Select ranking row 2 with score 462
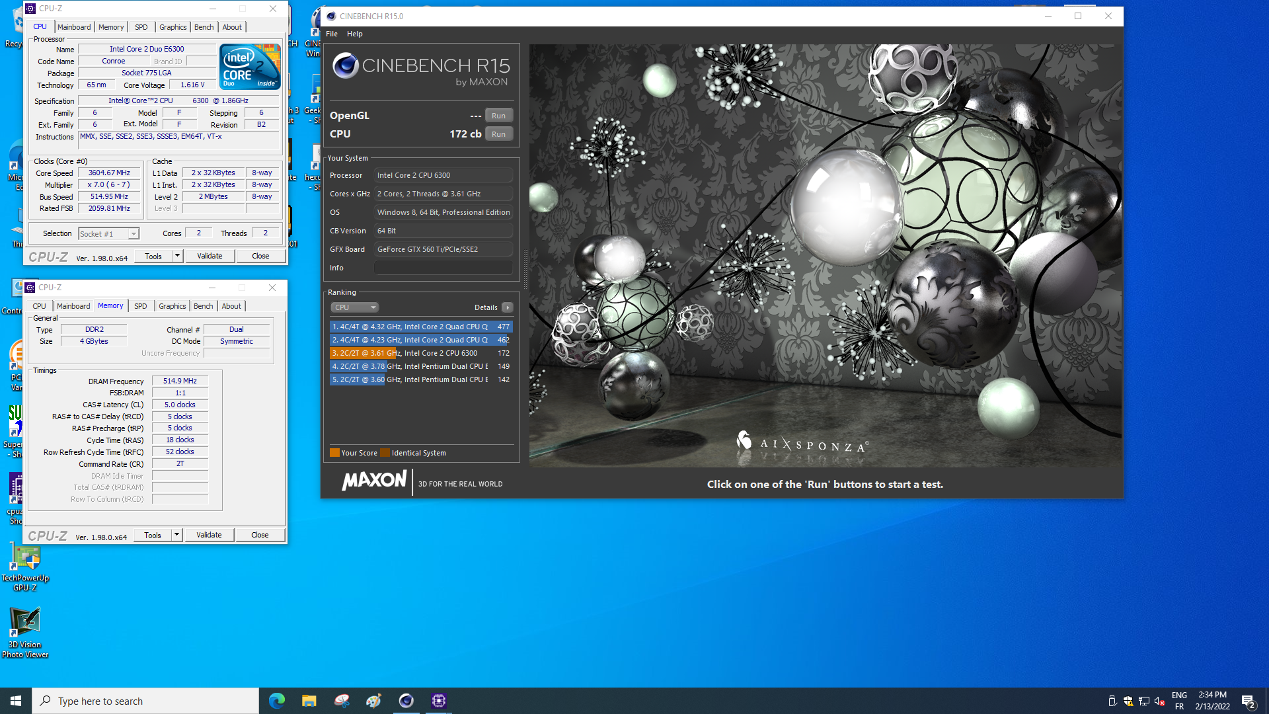1269x714 pixels. (x=421, y=340)
